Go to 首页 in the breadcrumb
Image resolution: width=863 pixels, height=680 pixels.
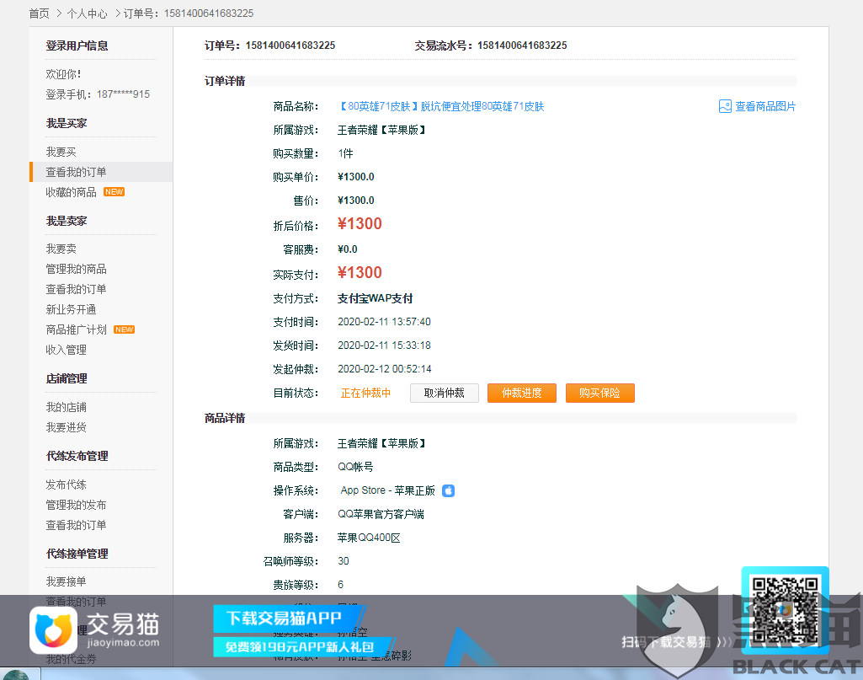click(39, 13)
